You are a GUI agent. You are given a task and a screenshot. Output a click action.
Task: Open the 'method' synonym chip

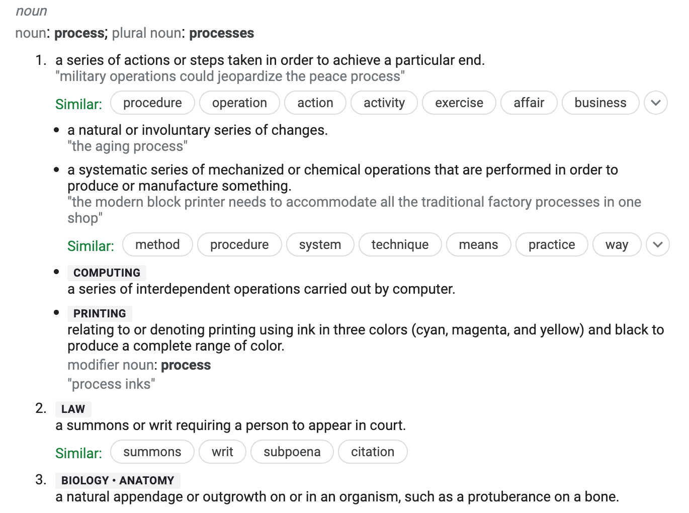(x=157, y=244)
